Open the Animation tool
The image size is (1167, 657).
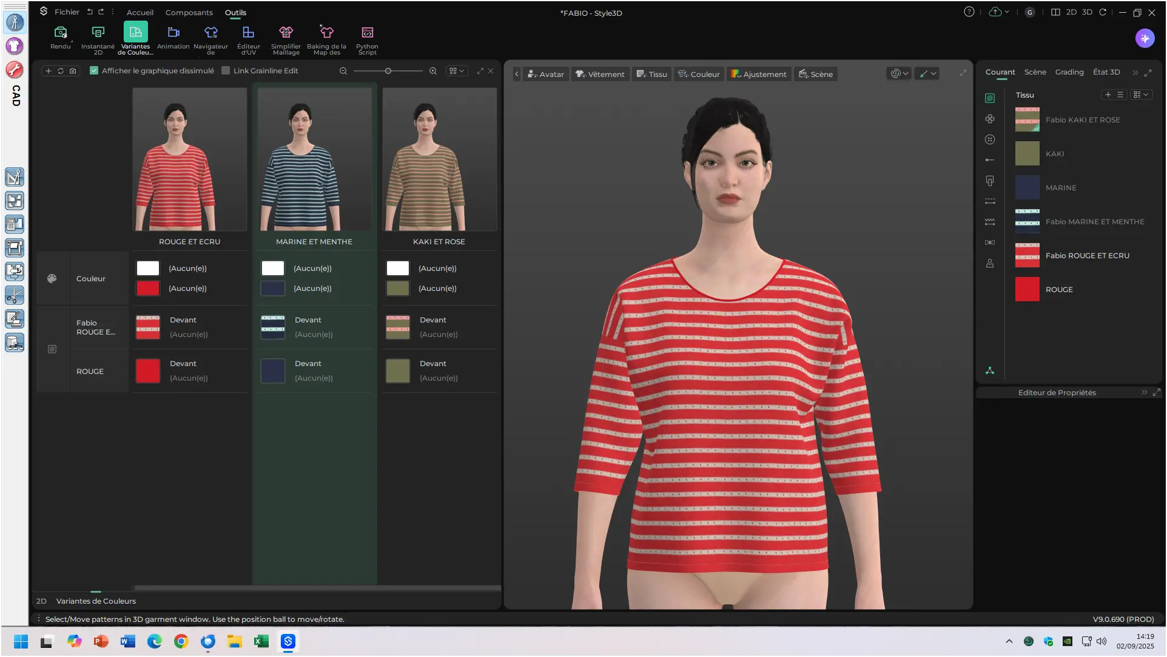pos(173,33)
